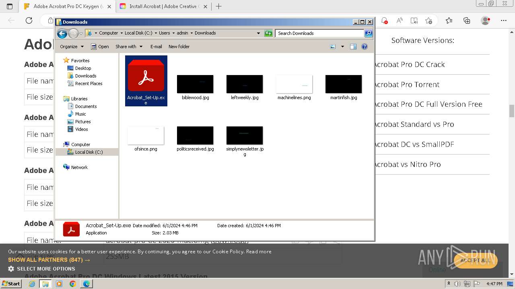Open recent locations dropdown next to forward arrow
The image size is (515, 289).
[81, 33]
